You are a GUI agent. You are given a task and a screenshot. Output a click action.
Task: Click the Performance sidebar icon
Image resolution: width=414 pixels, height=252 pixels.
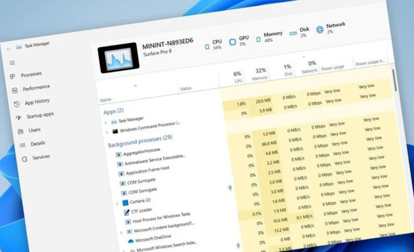point(15,90)
